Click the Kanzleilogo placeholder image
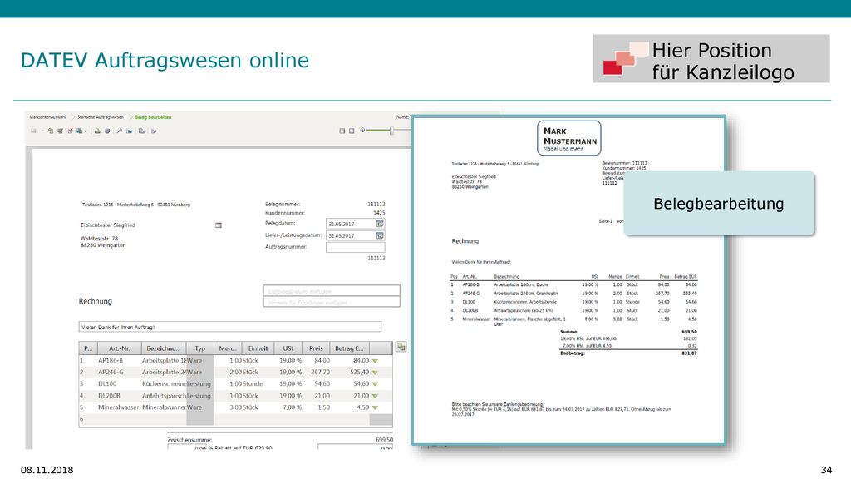Screen dimensions: 851x479 711,59
